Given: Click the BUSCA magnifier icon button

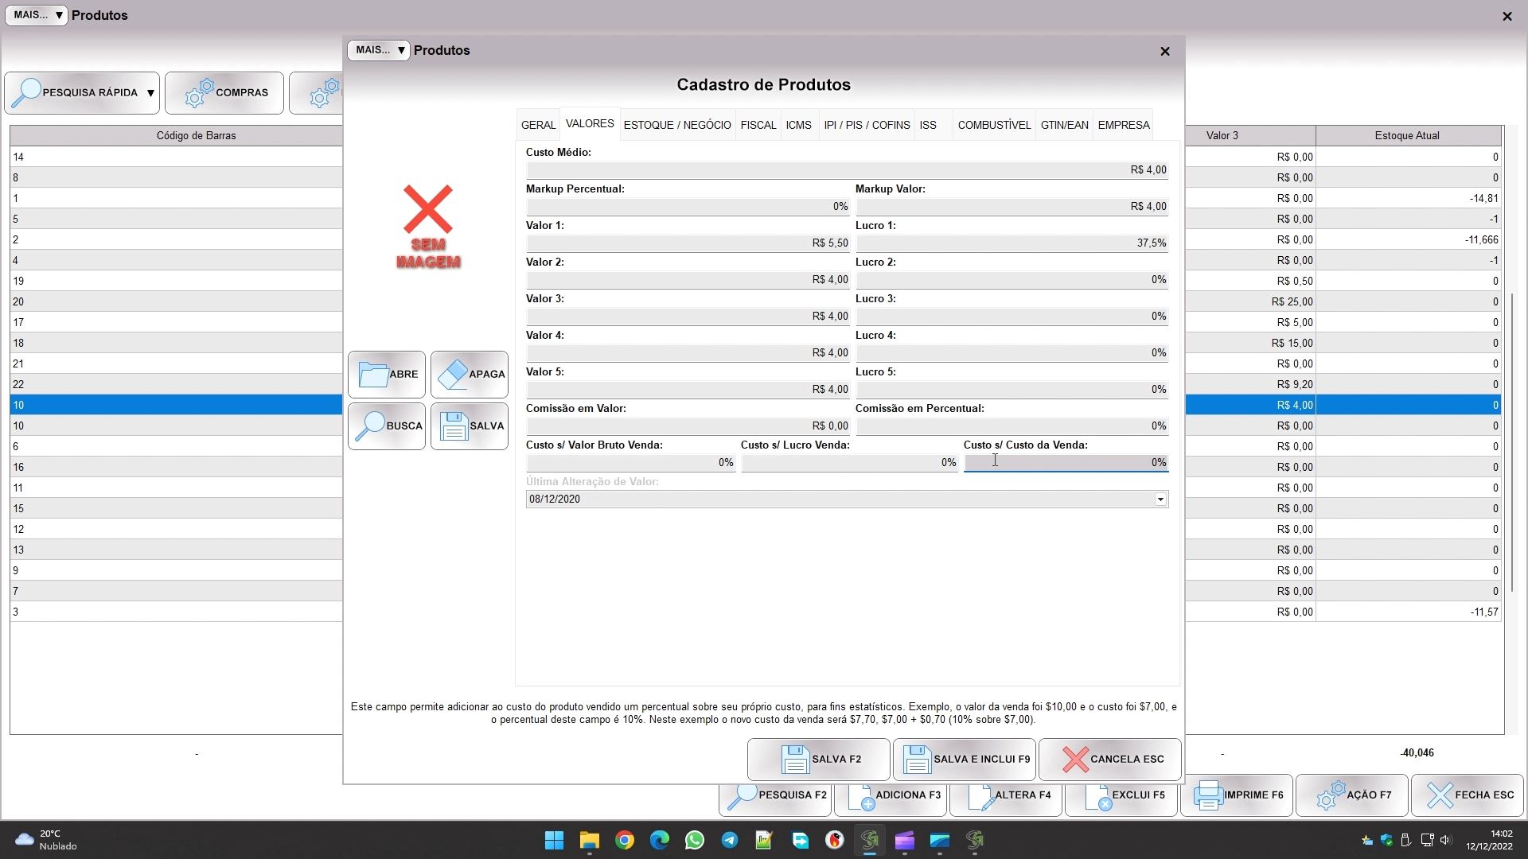Looking at the screenshot, I should pos(387,426).
